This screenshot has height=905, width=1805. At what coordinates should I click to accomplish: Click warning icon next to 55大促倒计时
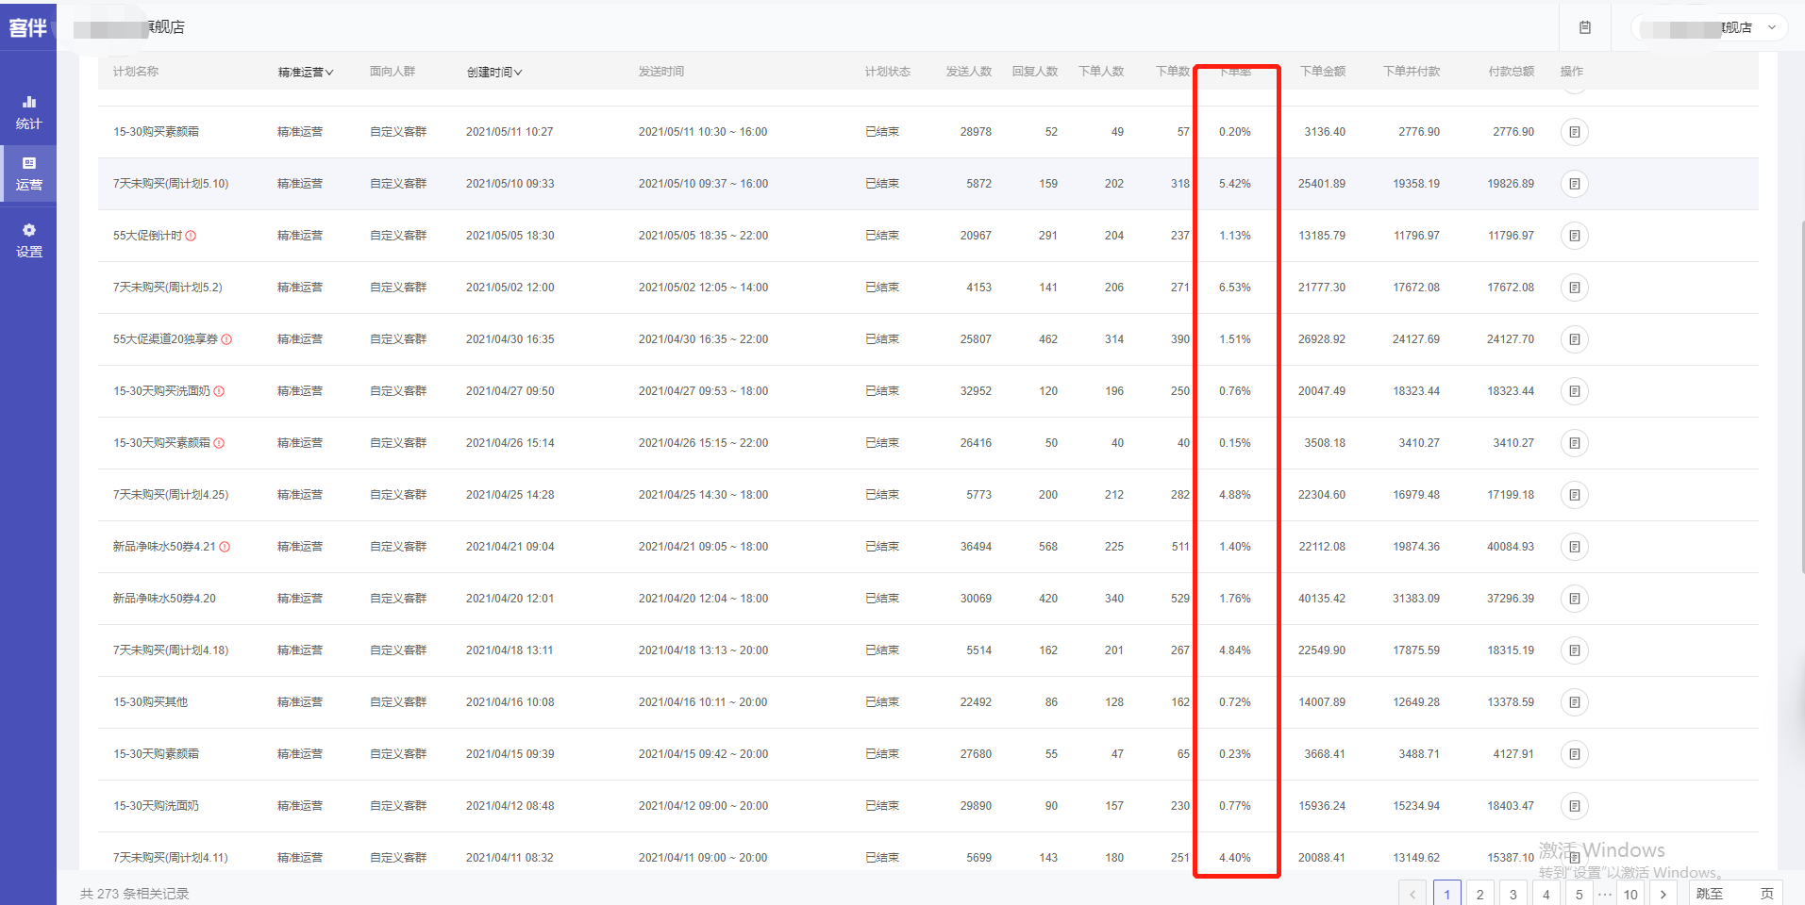pyautogui.click(x=191, y=236)
